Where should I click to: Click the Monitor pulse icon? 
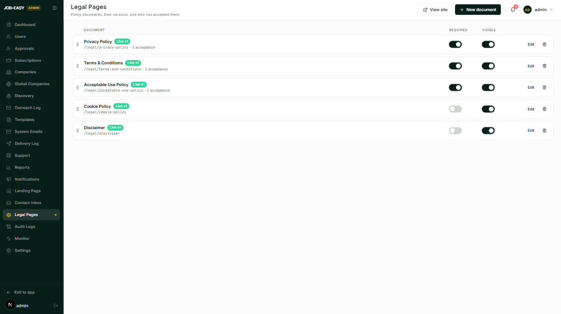(9, 239)
